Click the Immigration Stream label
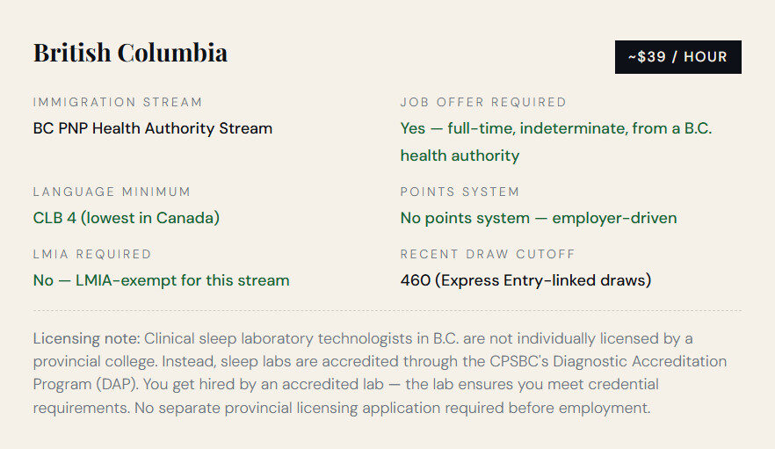775x449 pixels. coord(118,102)
